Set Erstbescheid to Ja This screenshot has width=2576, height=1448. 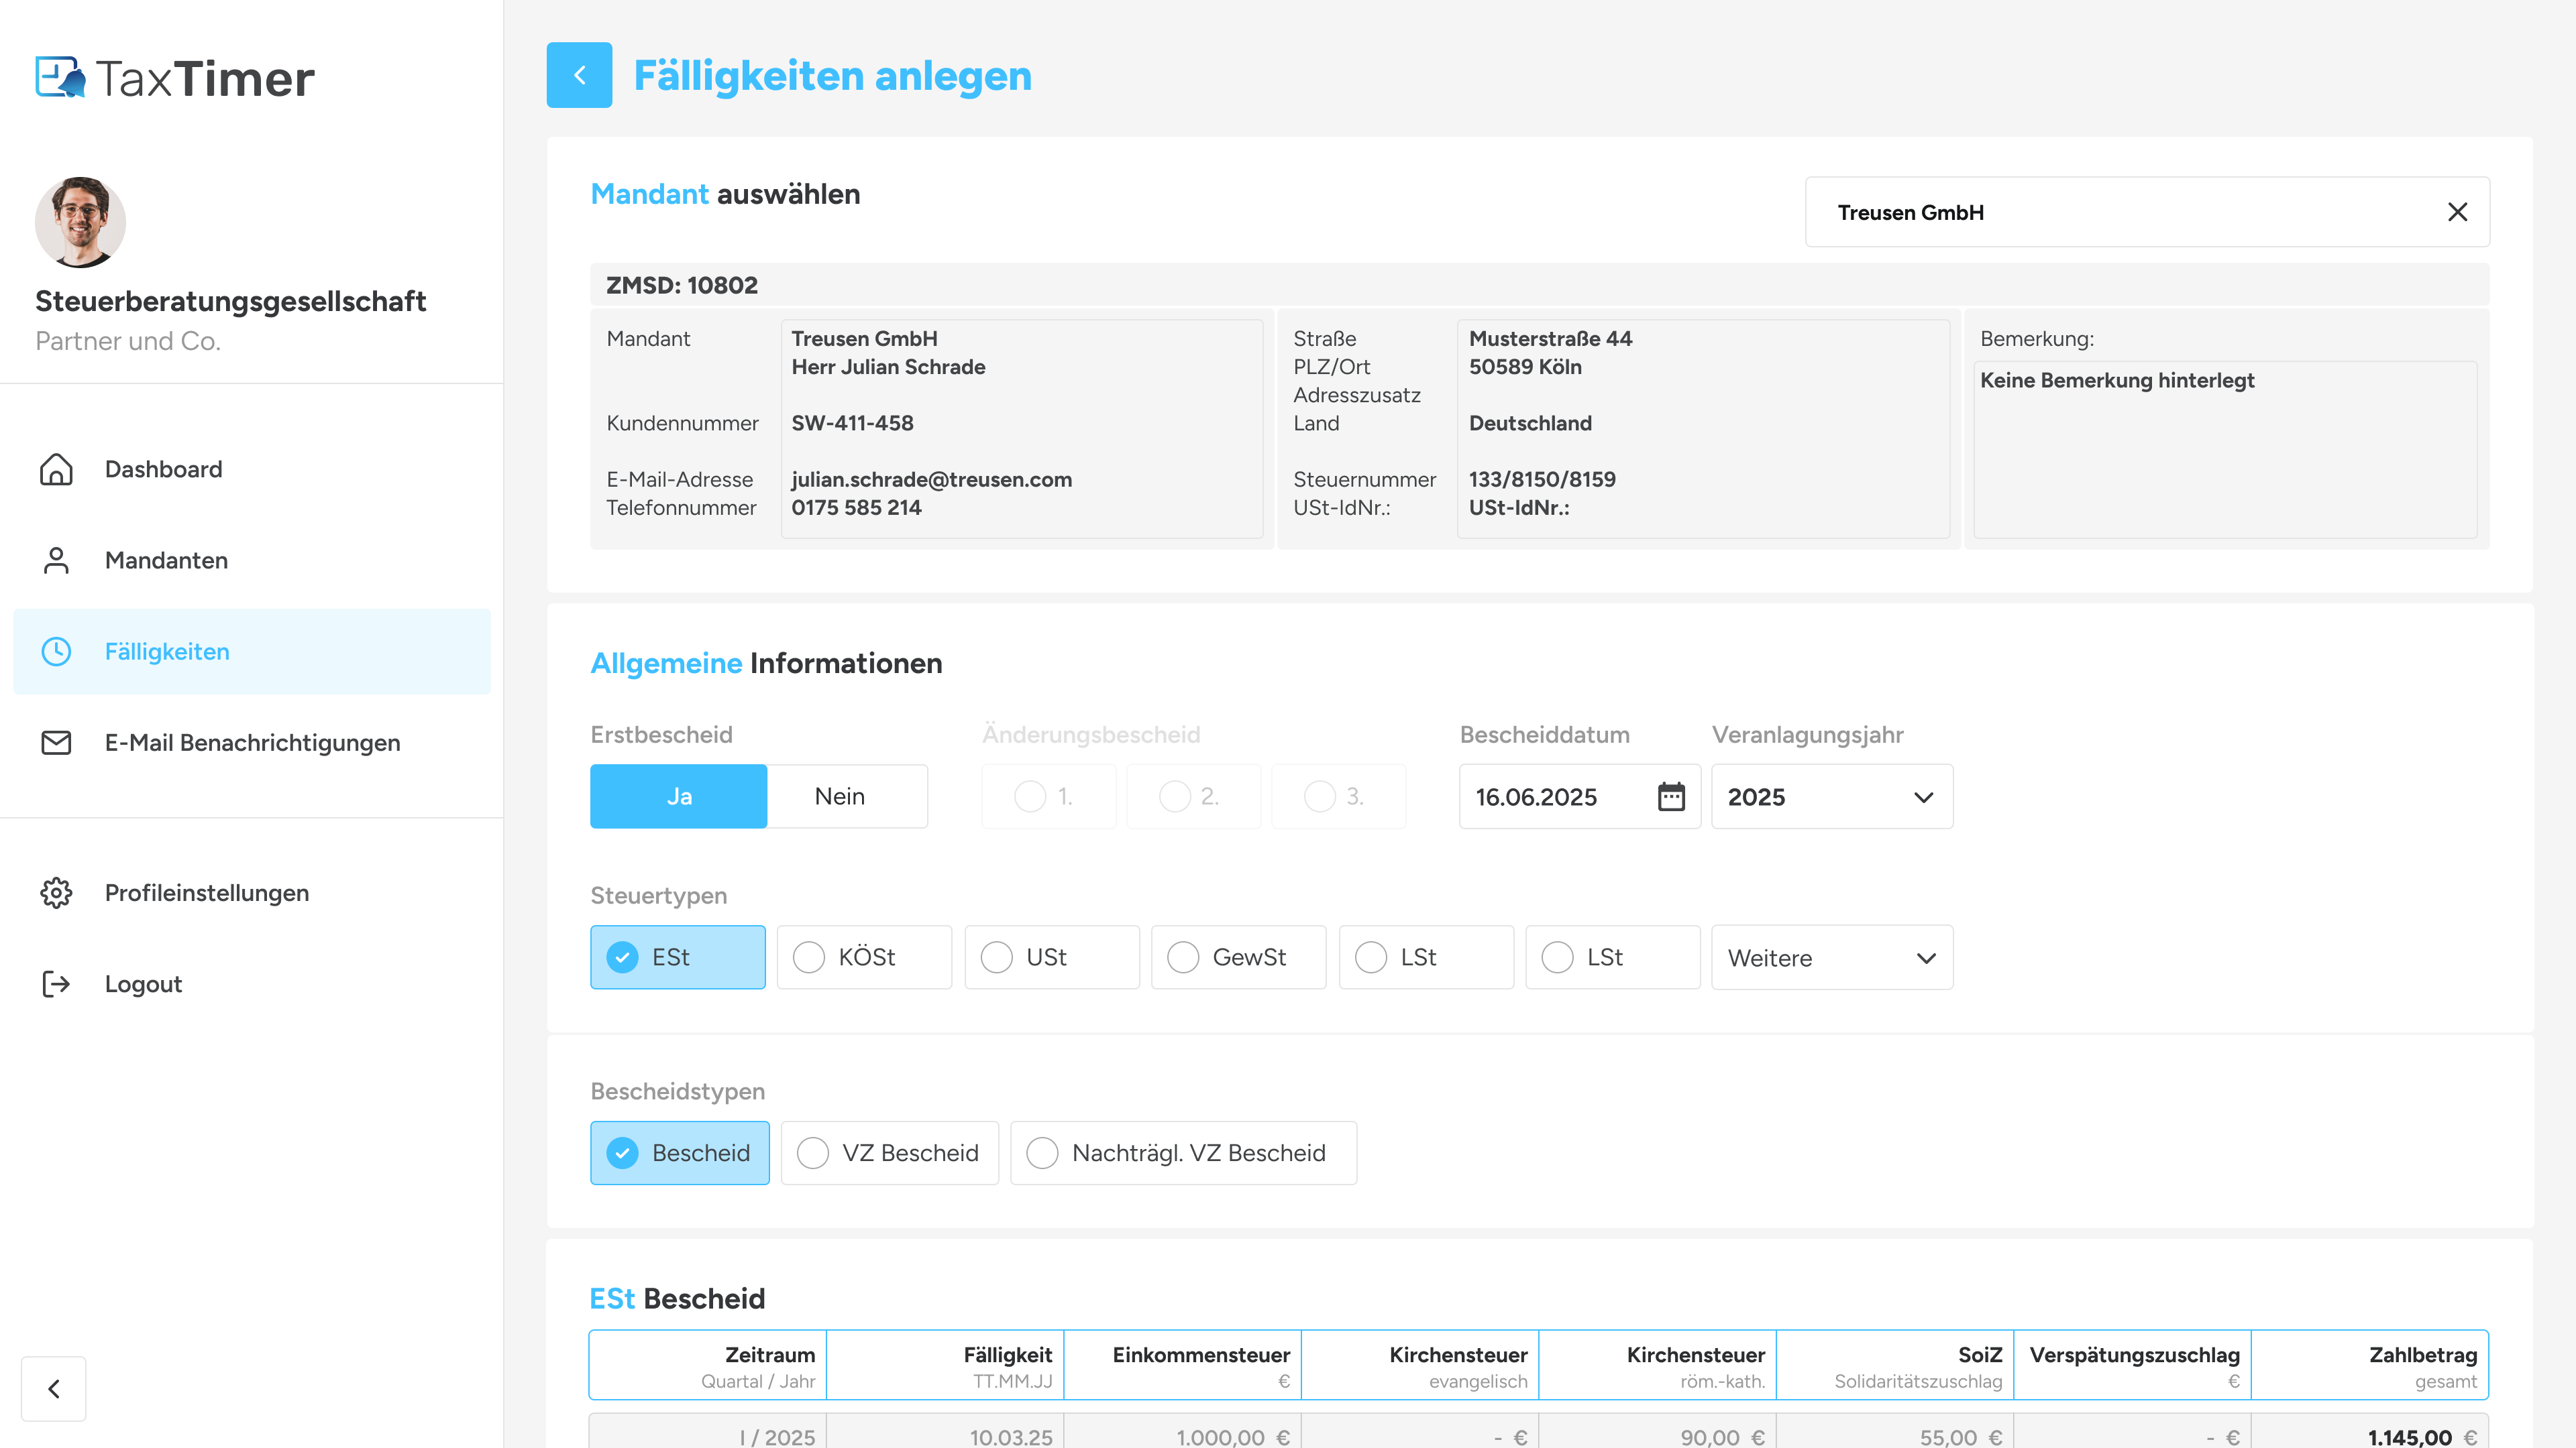coord(678,796)
